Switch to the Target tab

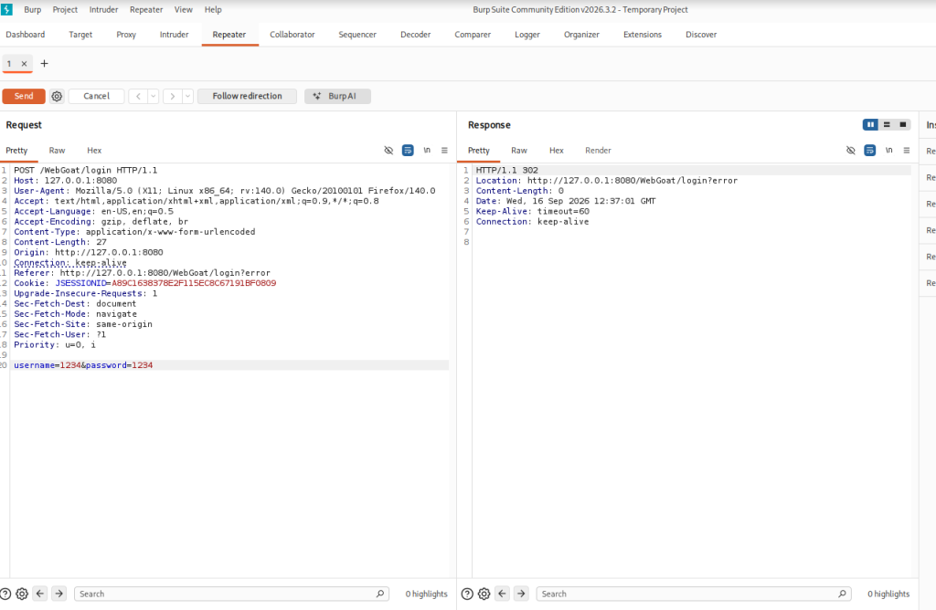[x=80, y=35]
